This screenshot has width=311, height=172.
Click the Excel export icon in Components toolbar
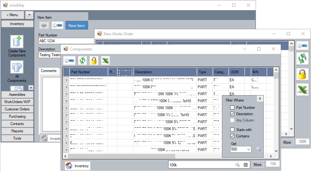(x=105, y=60)
